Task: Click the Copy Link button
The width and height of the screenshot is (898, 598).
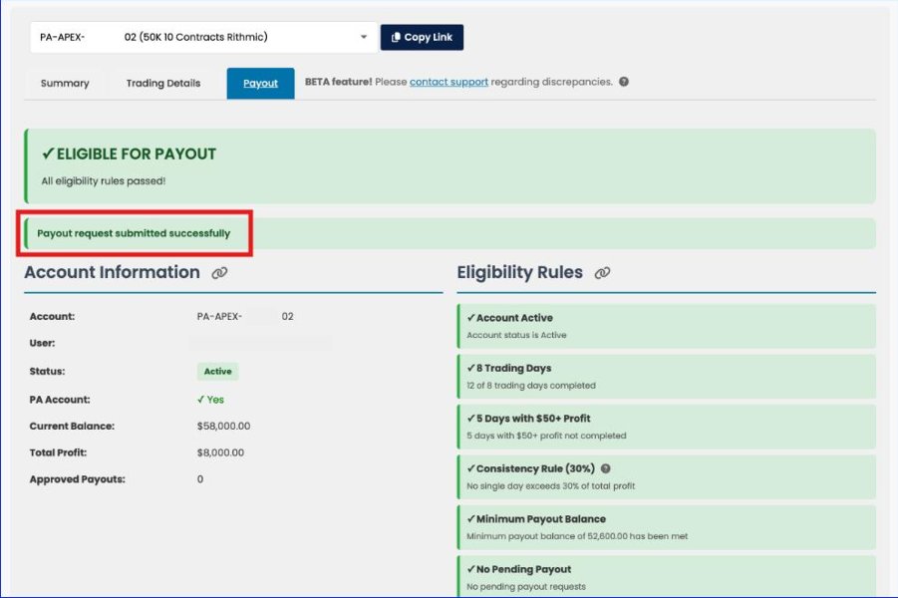Action: click(422, 37)
